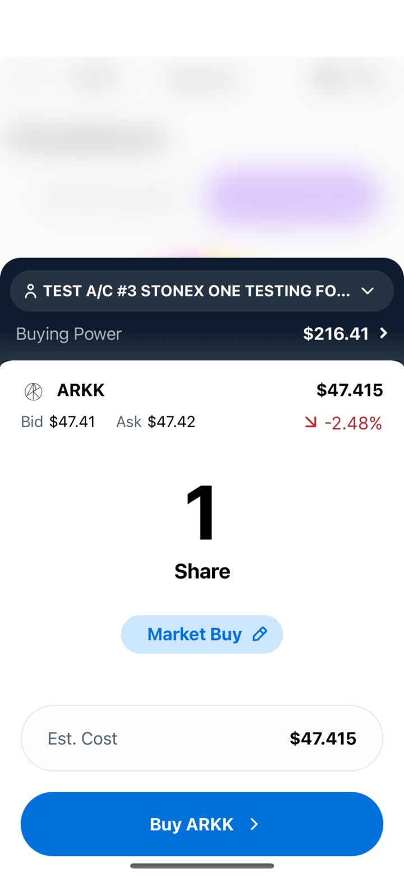Open Buying Power details via right chevron
Screen dimensions: 404x876
coord(384,333)
